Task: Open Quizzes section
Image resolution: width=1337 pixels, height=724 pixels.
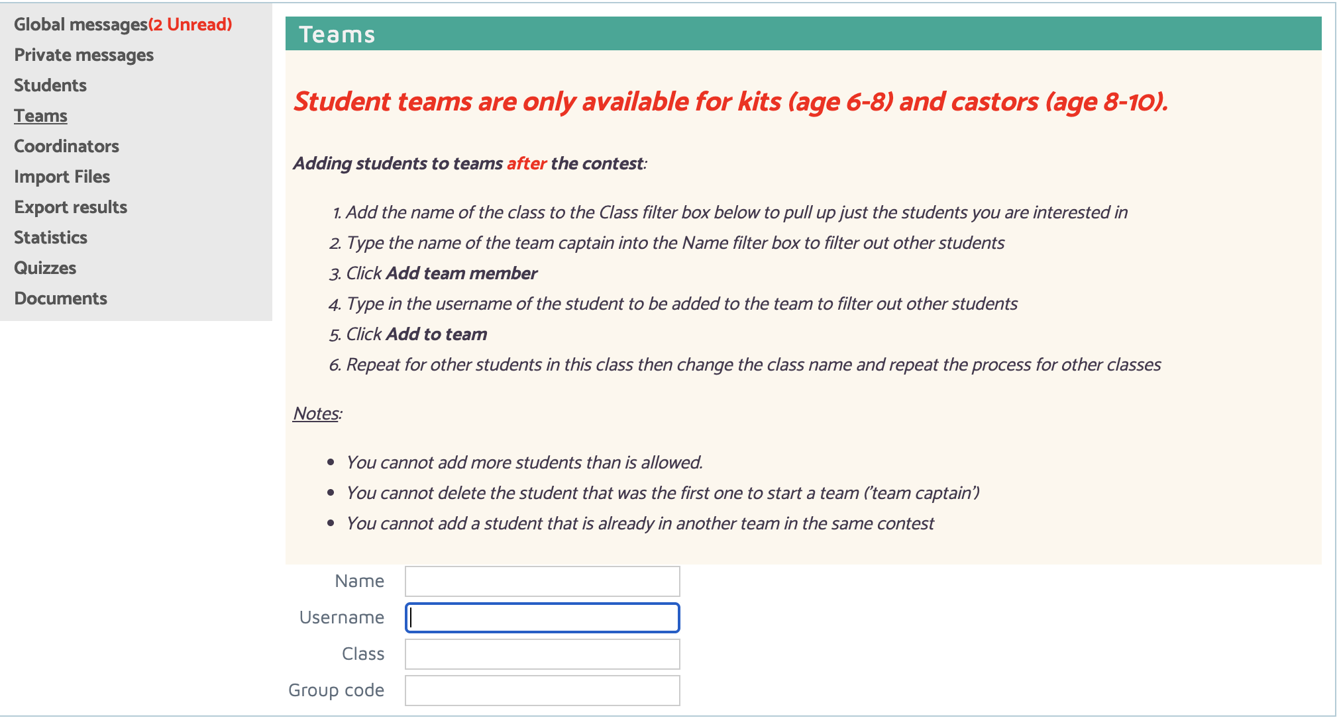Action: click(x=45, y=268)
